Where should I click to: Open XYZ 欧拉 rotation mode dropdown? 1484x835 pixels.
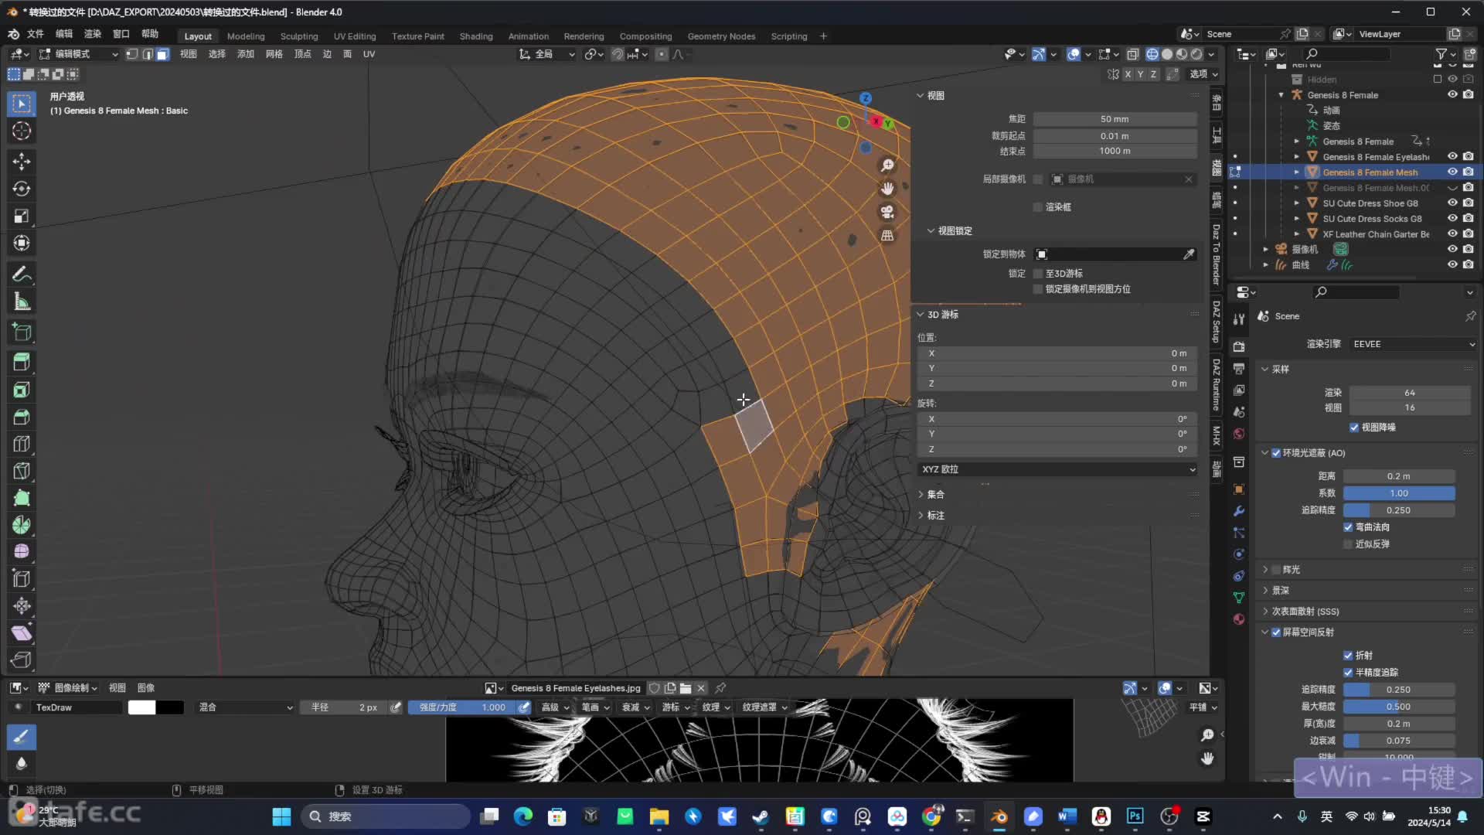point(1057,469)
